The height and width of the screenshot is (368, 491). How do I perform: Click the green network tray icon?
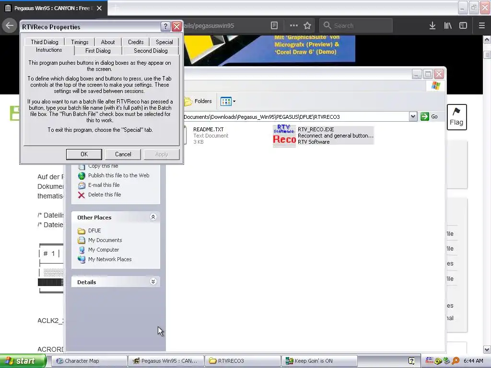(x=447, y=361)
